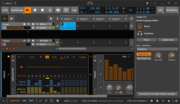The width and height of the screenshot is (180, 104).
Task: Arm the Organ track for recording
Action: click(24, 24)
